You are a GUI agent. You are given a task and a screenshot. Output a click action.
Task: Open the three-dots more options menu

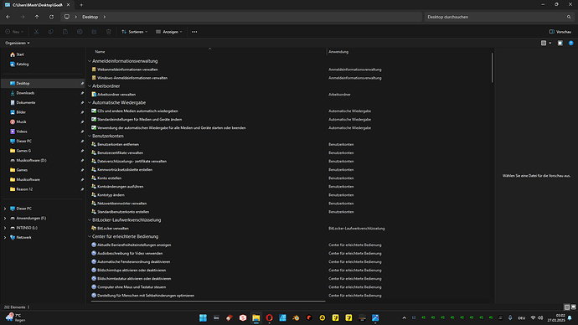[194, 32]
